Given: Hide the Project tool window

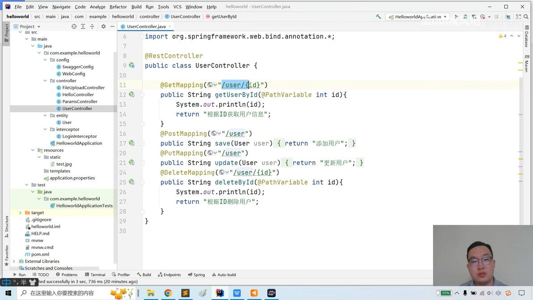Looking at the screenshot, I should click(112, 26).
